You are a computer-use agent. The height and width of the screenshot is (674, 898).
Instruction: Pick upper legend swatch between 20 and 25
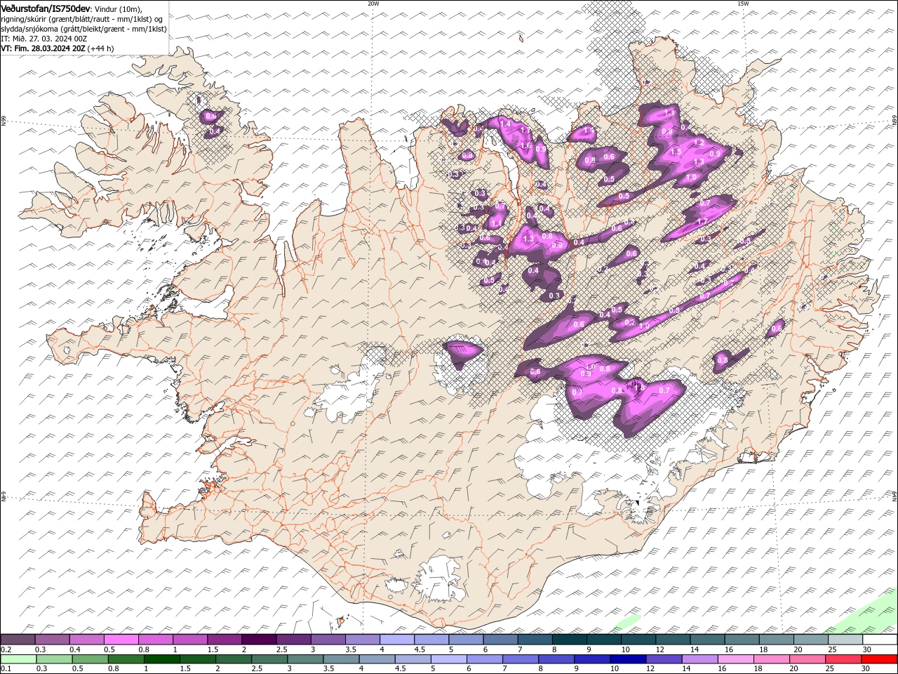(811, 640)
